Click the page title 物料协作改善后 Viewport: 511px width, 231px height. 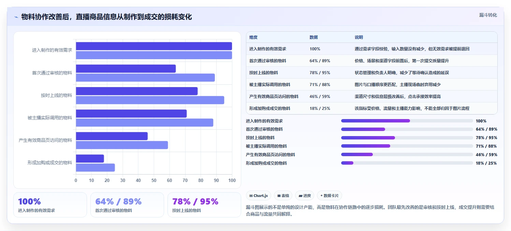click(106, 17)
